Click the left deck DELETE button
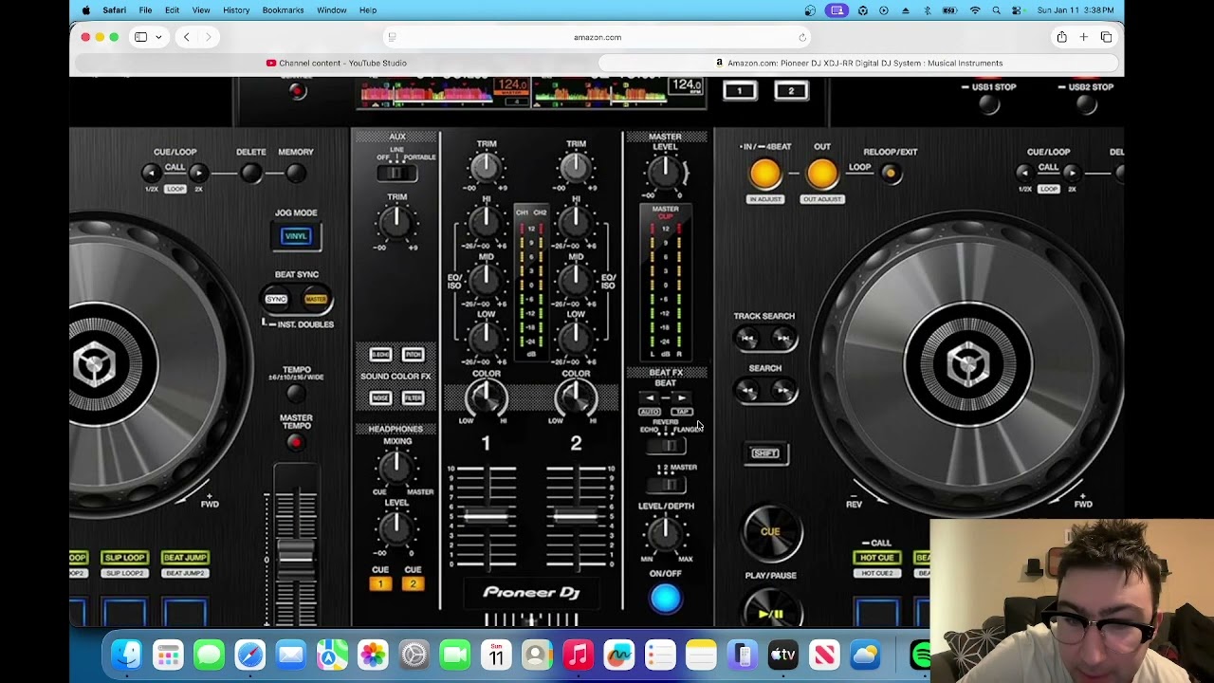Viewport: 1214px width, 683px height. (250, 173)
